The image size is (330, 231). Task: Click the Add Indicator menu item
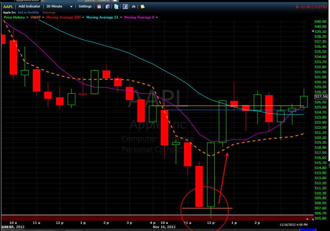[x=29, y=6]
